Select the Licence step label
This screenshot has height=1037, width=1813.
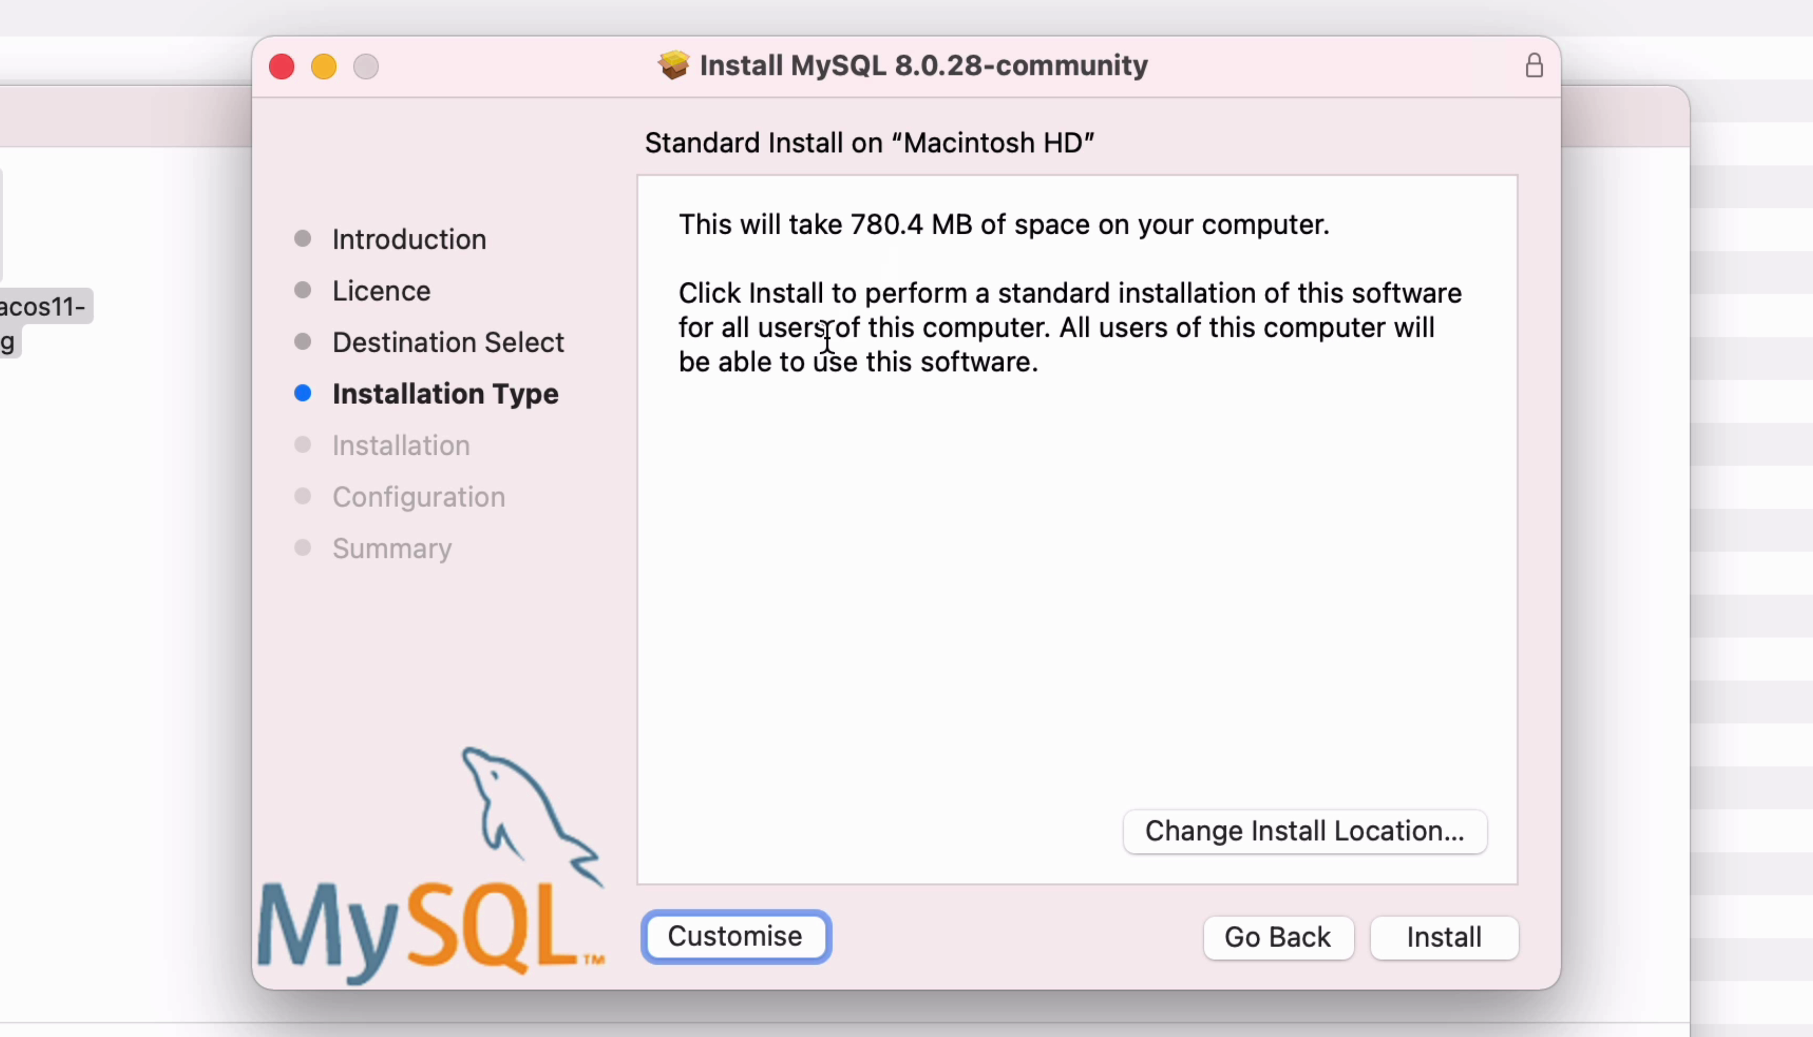381,291
